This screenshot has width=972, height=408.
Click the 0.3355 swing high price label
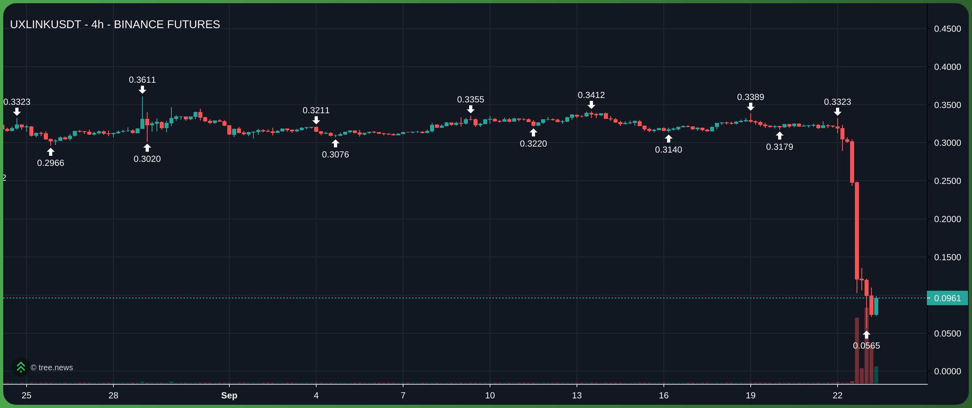(470, 99)
